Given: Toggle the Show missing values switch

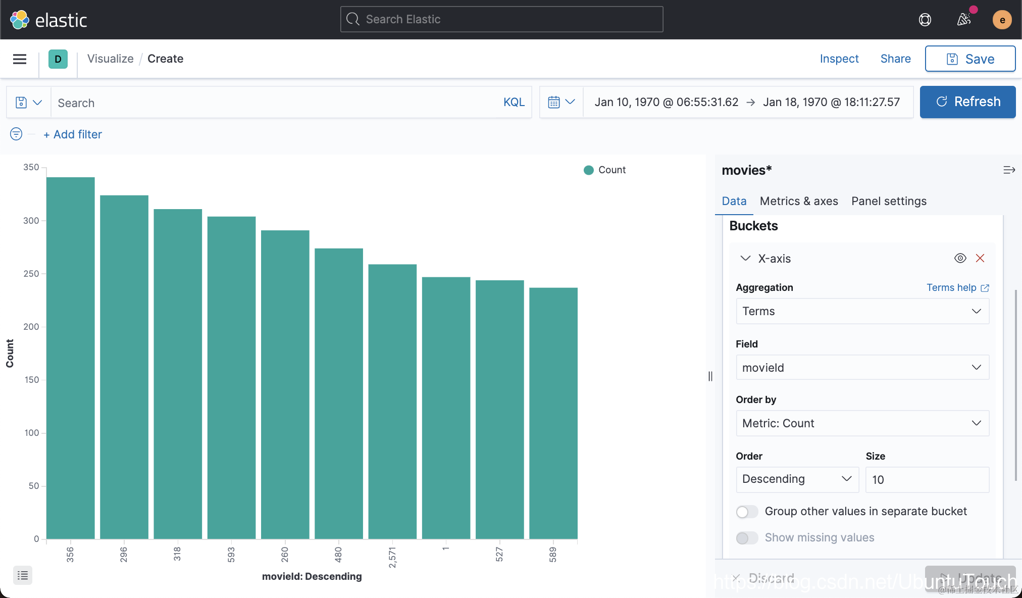Looking at the screenshot, I should click(x=747, y=538).
